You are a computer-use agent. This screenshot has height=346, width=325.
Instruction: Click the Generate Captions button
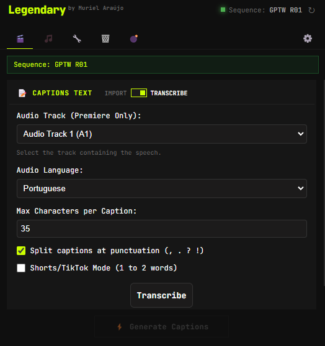tap(161, 327)
